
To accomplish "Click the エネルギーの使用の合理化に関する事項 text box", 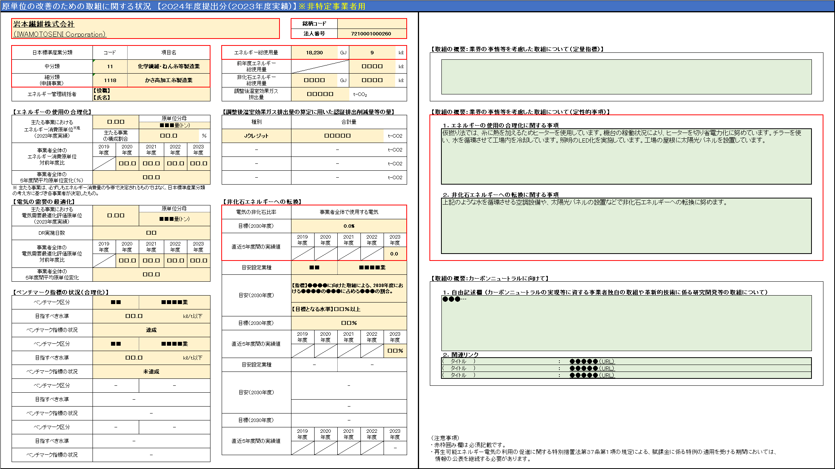I will click(x=626, y=156).
